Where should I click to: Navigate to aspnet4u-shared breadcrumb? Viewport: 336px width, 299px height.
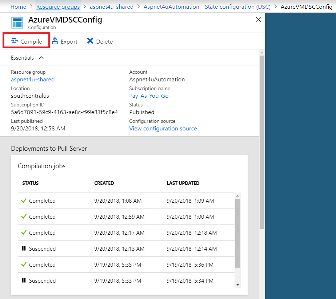112,7
